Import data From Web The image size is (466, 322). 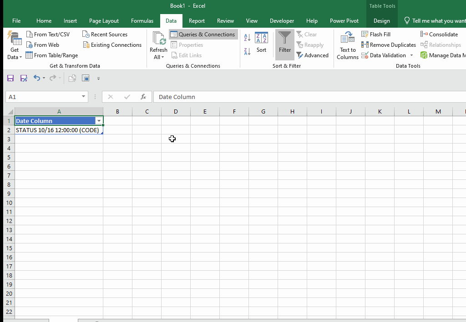pyautogui.click(x=42, y=45)
